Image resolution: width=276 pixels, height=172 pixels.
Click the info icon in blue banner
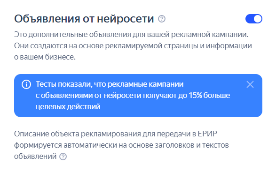26,84
